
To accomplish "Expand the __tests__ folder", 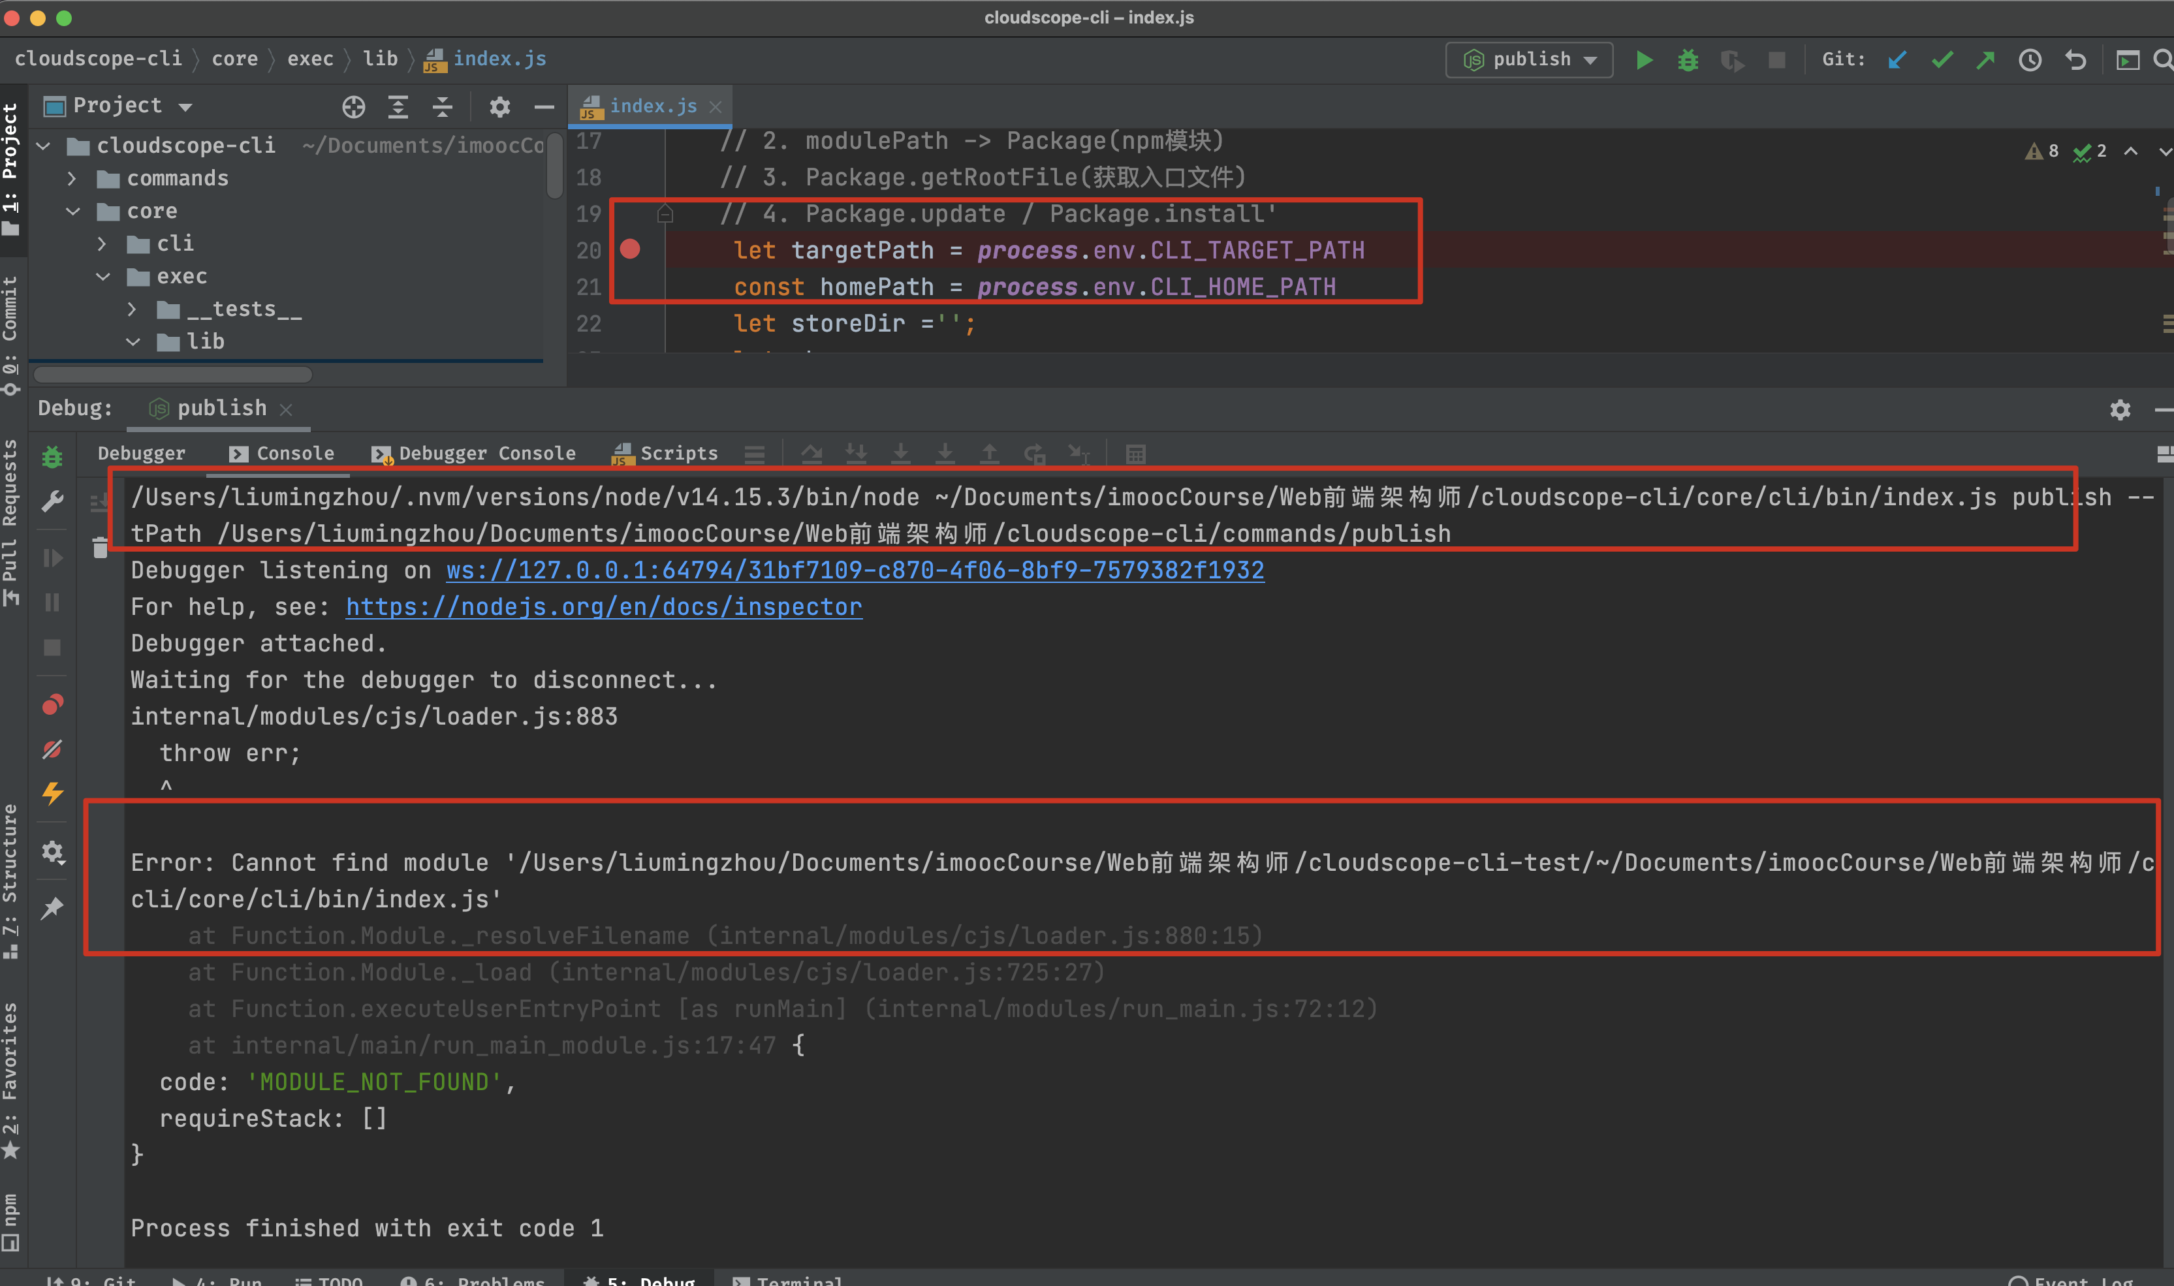I will [133, 309].
